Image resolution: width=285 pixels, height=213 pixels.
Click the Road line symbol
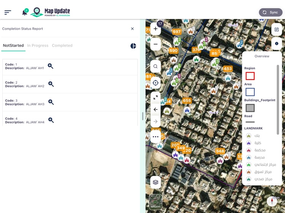250,122
